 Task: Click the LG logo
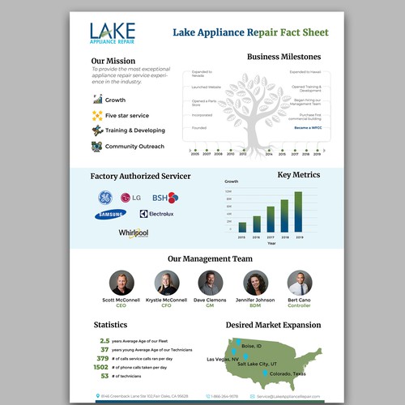(x=130, y=198)
